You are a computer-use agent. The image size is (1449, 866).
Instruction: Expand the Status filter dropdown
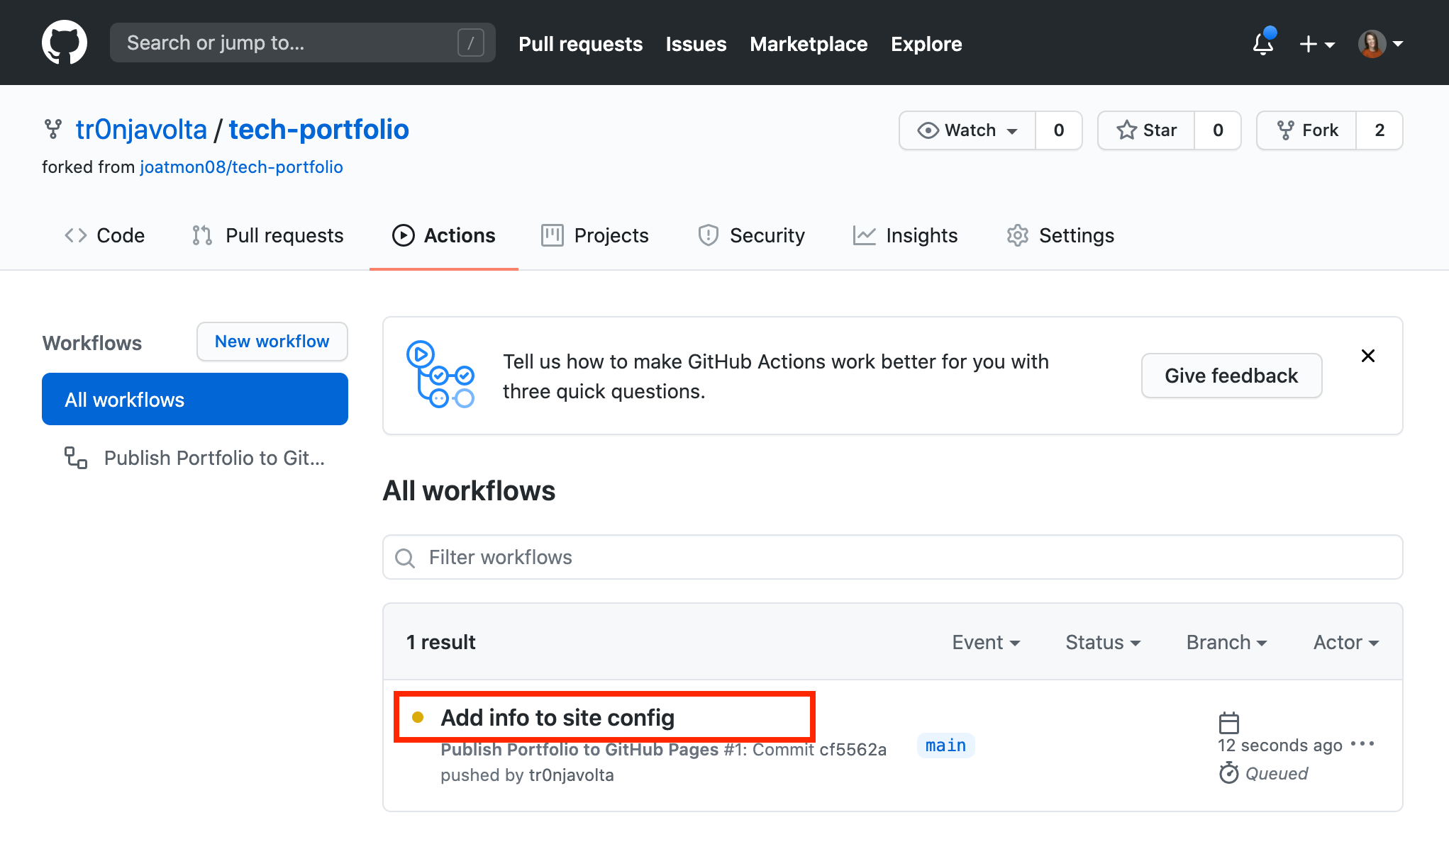(1103, 642)
